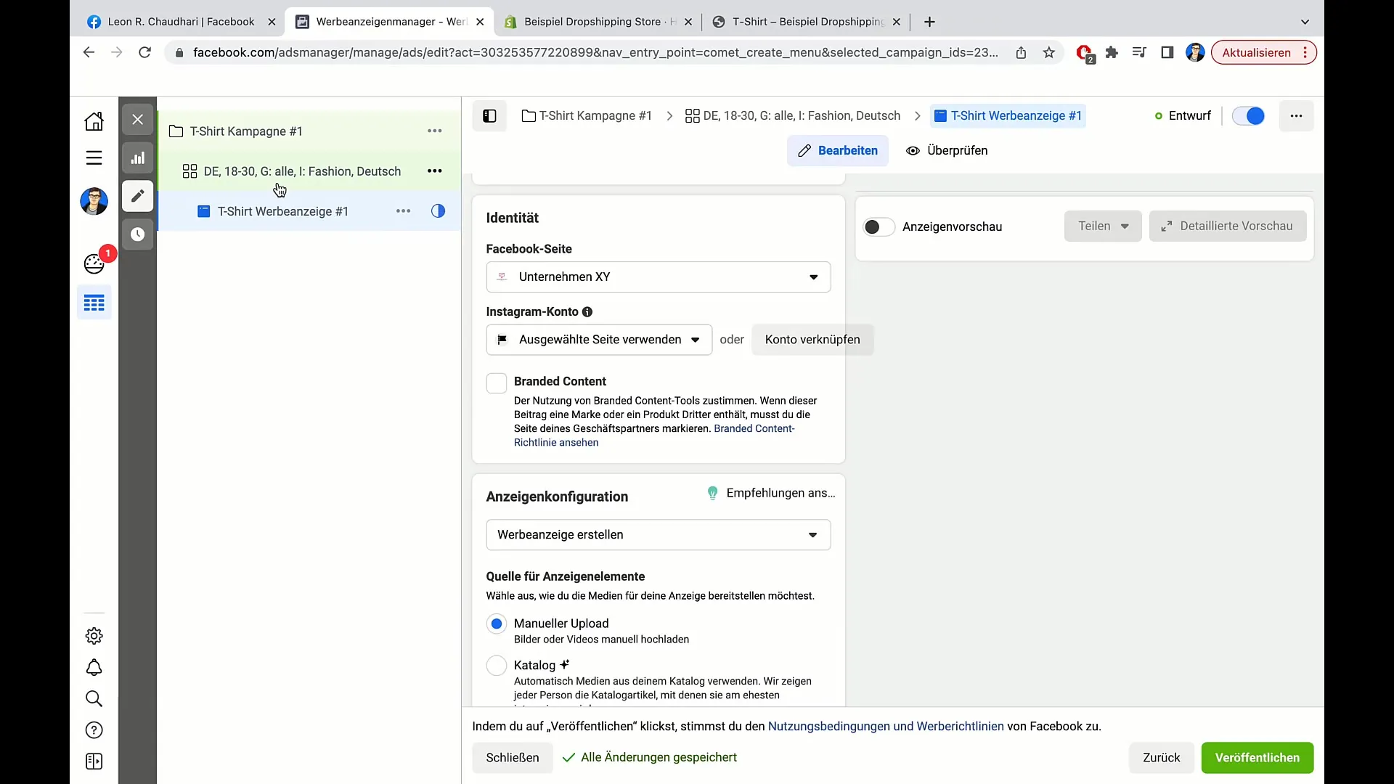The image size is (1394, 784).
Task: Click the Schließen button
Action: [513, 758]
